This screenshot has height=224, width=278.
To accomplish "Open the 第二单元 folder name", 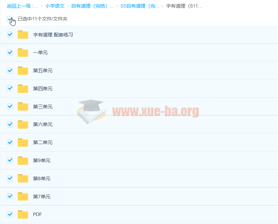I will pyautogui.click(x=43, y=143).
